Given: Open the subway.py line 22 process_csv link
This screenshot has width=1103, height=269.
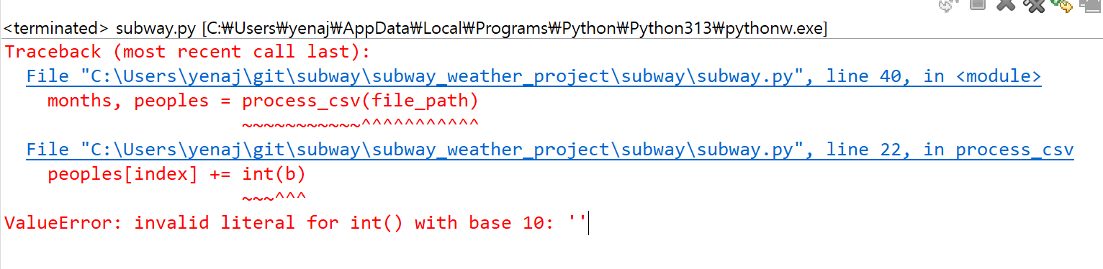Looking at the screenshot, I should tap(550, 150).
